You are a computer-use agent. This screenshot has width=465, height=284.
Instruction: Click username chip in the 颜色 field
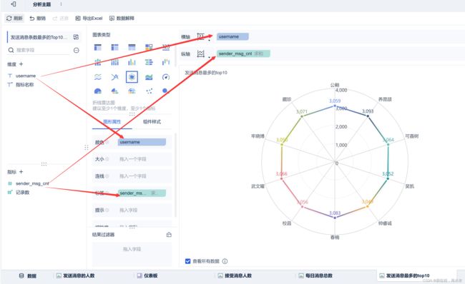[142, 142]
